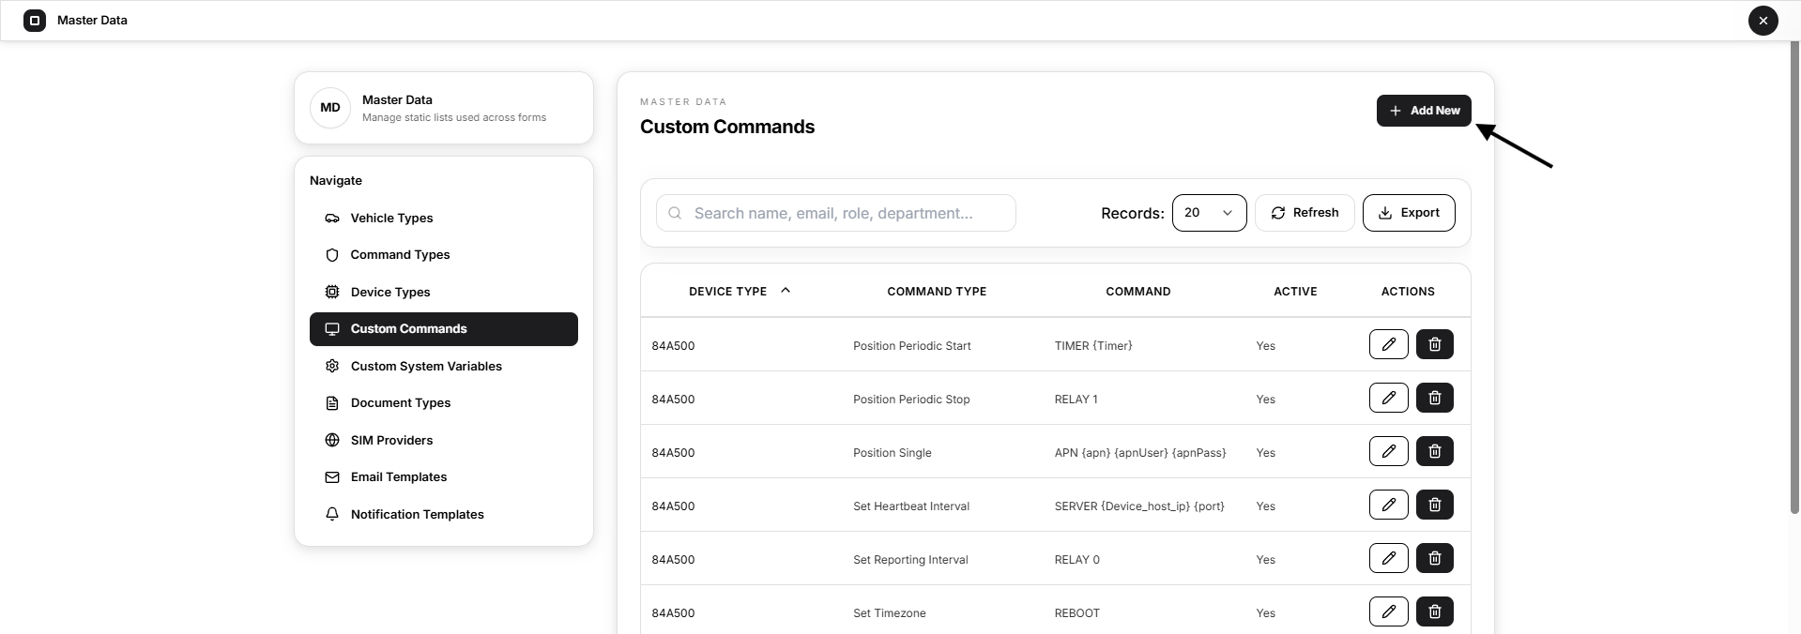The image size is (1801, 634).
Task: Click the bell icon beside Notification Templates
Action: (x=332, y=514)
